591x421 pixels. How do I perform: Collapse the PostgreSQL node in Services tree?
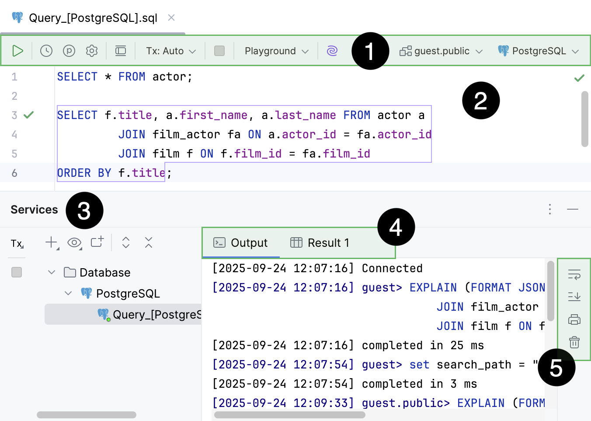[68, 293]
